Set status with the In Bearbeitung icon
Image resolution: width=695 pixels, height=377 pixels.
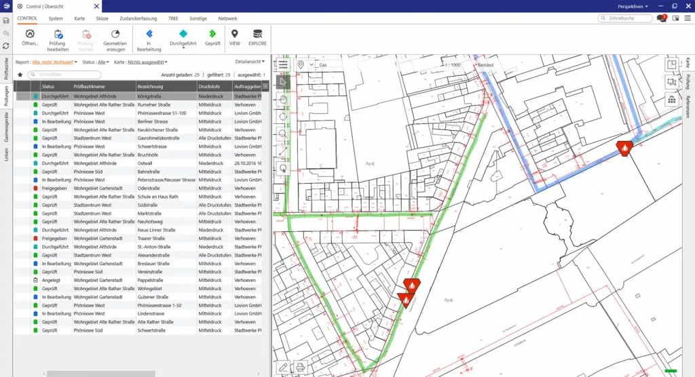(149, 33)
